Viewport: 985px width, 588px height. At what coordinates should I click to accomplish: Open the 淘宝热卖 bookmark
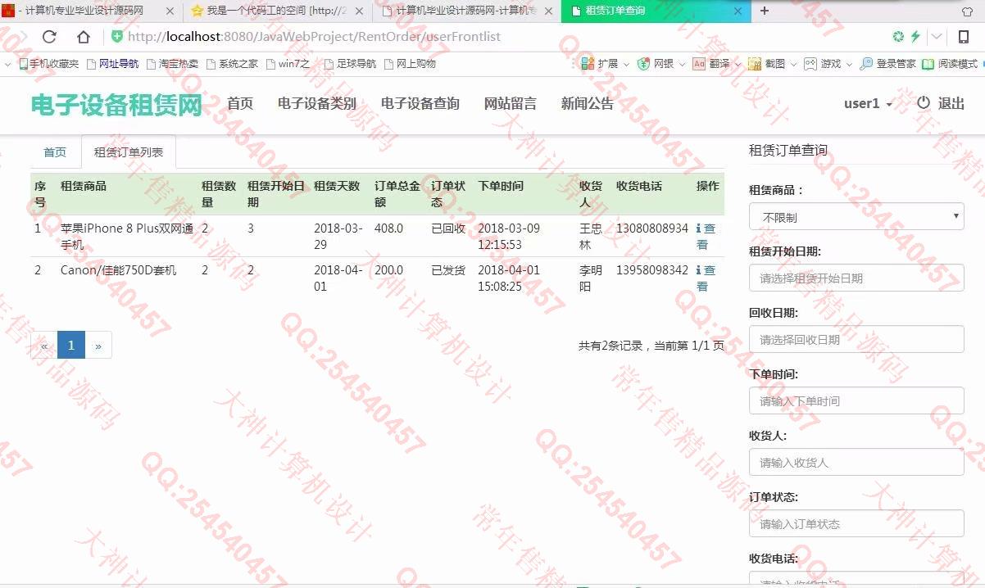click(173, 64)
